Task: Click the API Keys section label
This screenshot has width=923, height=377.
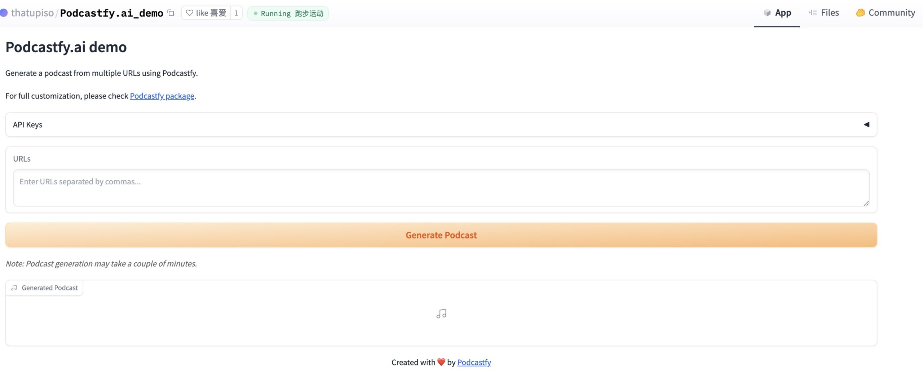Action: [28, 124]
